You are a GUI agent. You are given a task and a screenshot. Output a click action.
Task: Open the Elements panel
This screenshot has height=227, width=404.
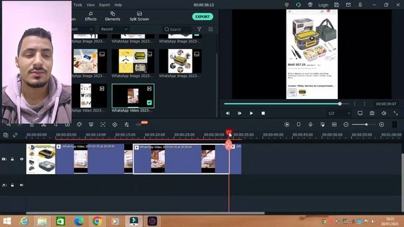112,16
